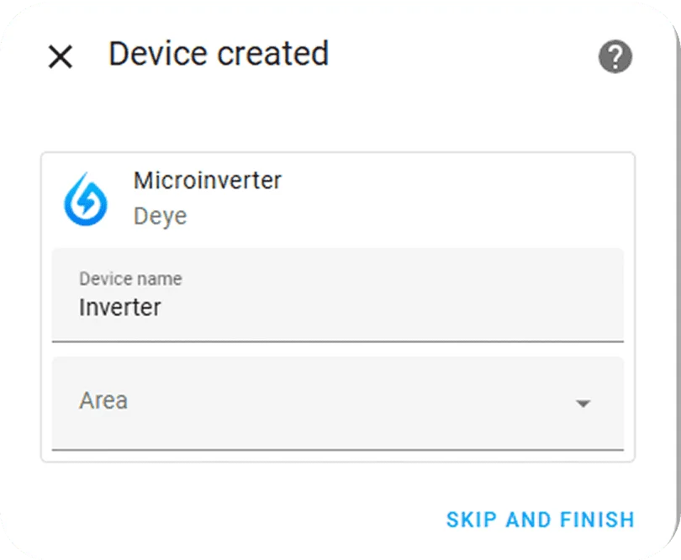Click the small Device name label
The width and height of the screenshot is (681, 560).
(130, 278)
